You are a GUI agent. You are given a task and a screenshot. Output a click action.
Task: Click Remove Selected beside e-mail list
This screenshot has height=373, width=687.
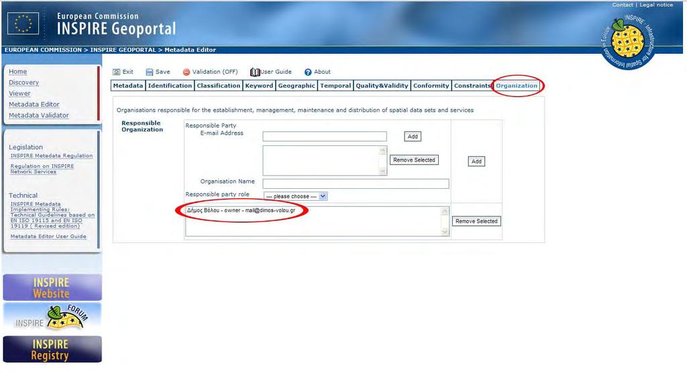pyautogui.click(x=414, y=160)
